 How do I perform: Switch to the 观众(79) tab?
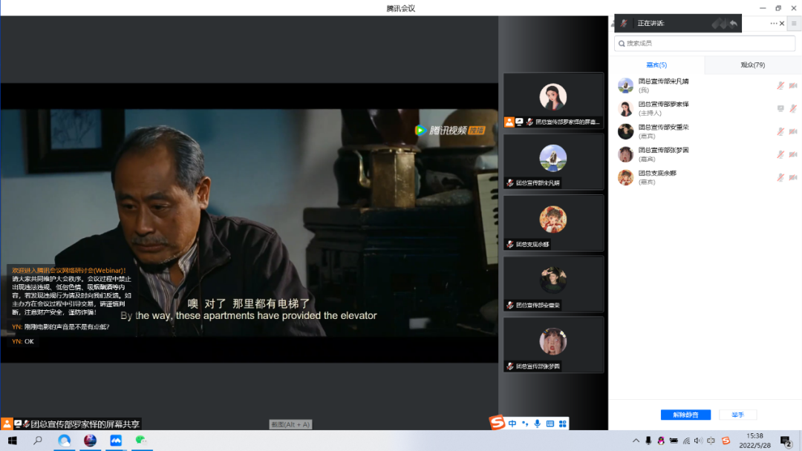coord(752,65)
